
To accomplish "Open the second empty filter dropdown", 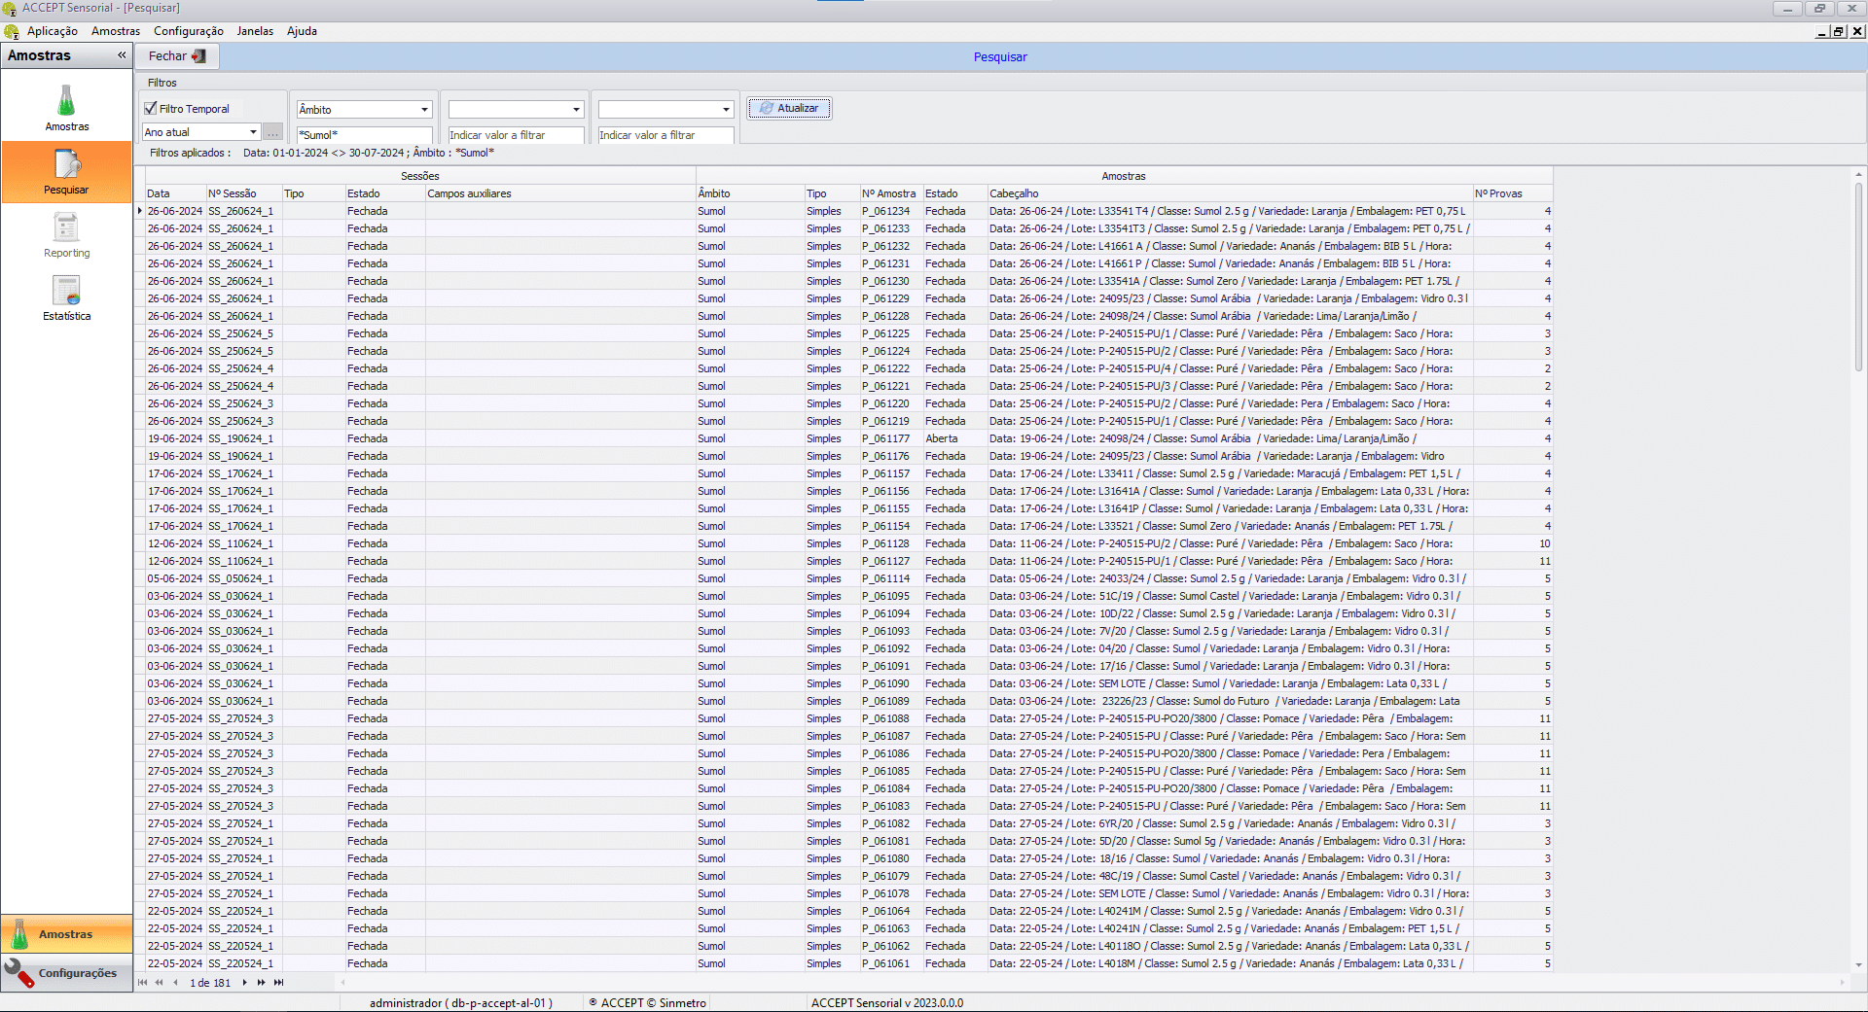I will coord(726,110).
